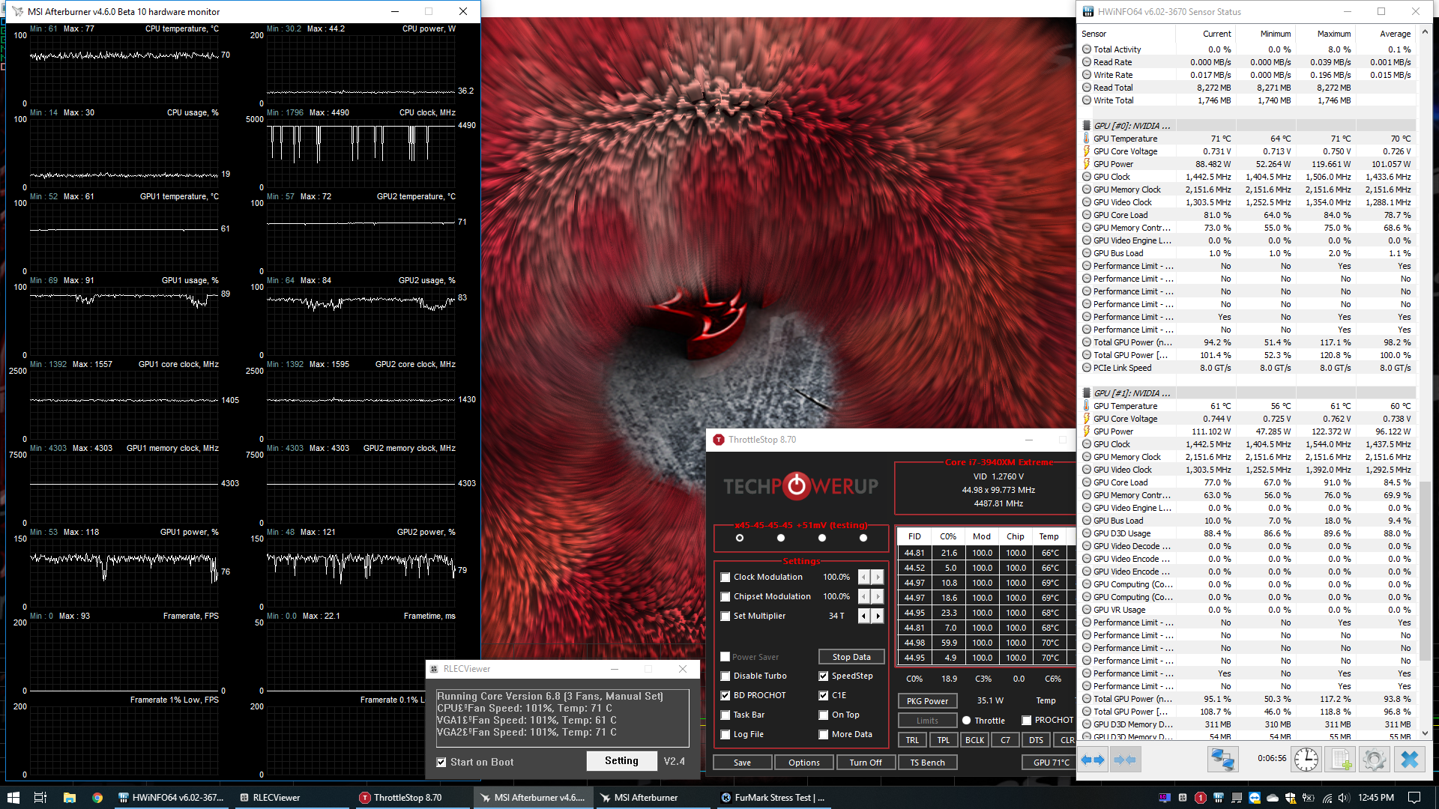
Task: Open Google Chrome from the taskbar
Action: click(x=97, y=798)
